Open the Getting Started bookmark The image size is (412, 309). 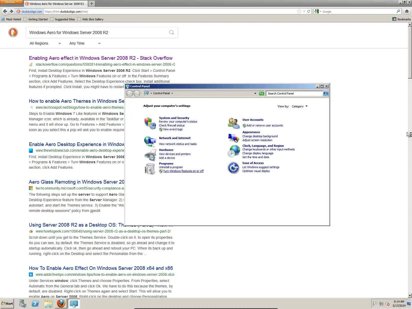click(36, 19)
